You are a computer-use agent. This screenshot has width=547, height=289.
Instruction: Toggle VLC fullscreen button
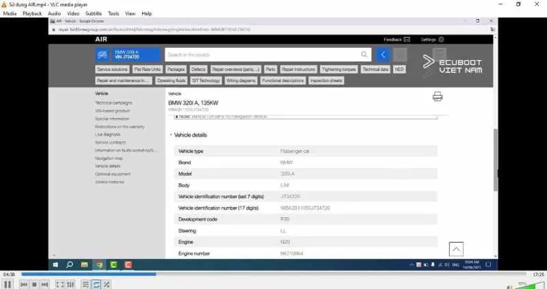[59, 284]
